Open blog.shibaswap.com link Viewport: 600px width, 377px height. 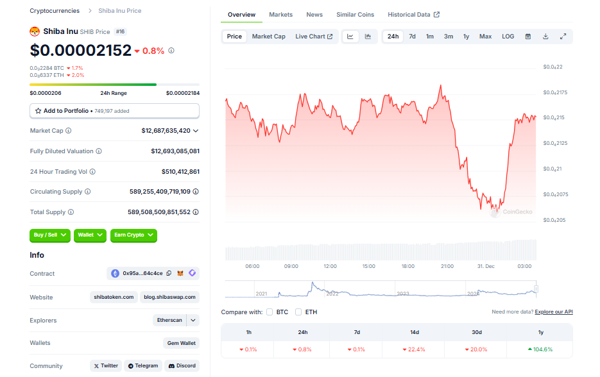click(169, 297)
